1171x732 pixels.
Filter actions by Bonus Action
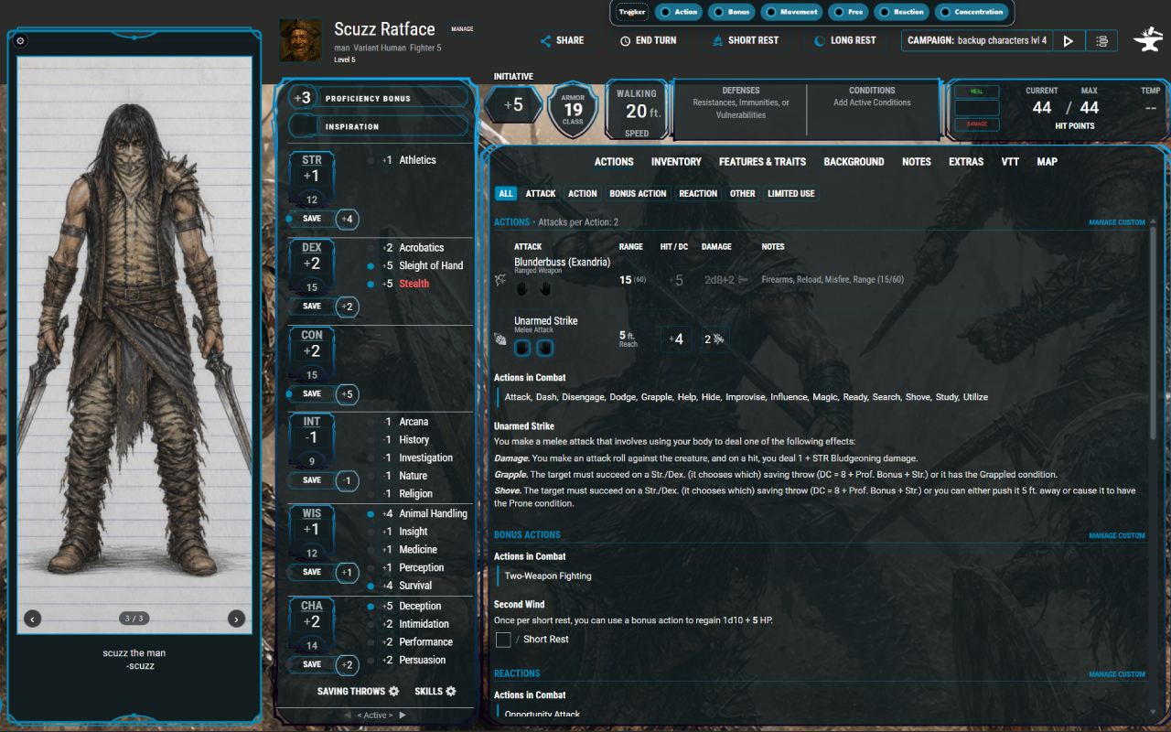coord(638,194)
